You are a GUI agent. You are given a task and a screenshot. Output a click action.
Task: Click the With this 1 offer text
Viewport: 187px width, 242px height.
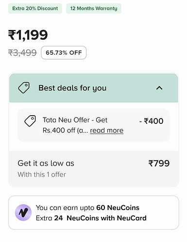click(42, 174)
